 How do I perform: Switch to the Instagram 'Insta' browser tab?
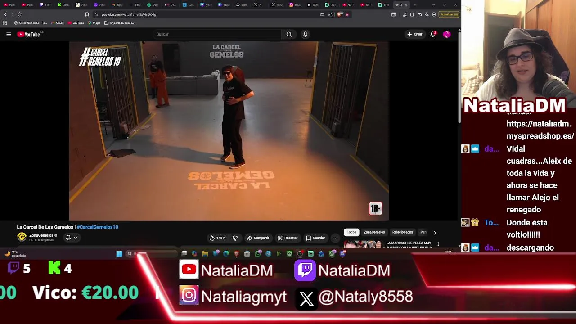(x=295, y=5)
